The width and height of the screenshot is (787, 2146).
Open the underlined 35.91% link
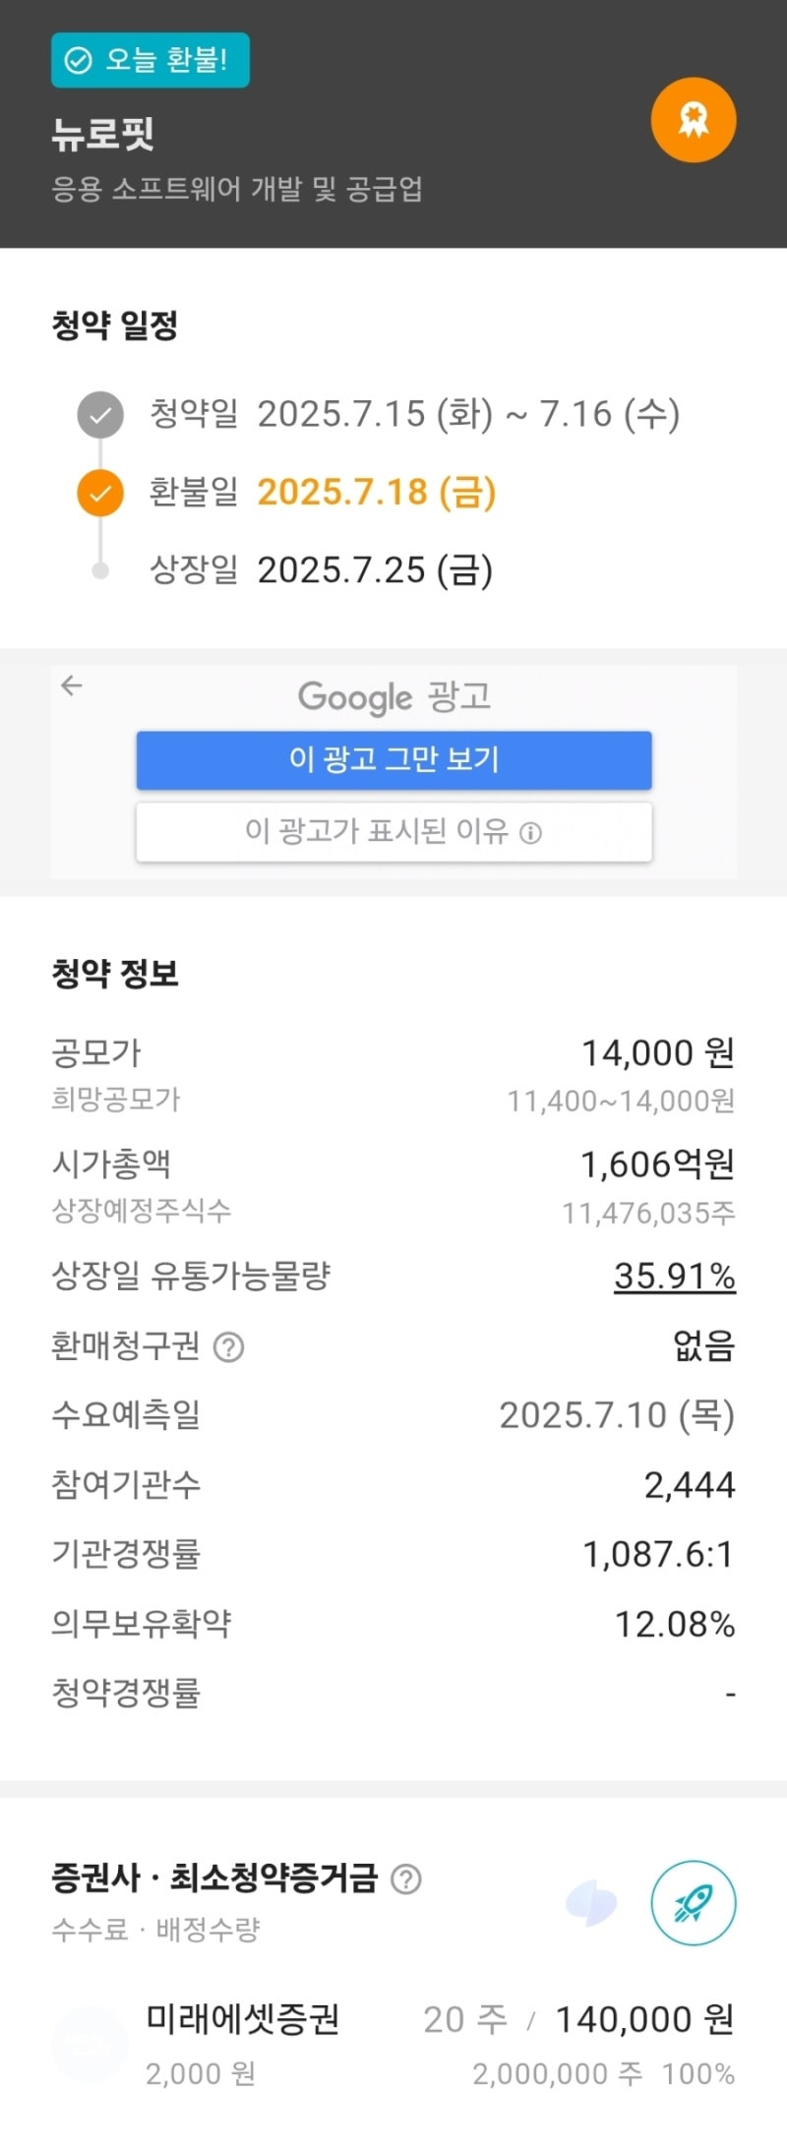(675, 1276)
